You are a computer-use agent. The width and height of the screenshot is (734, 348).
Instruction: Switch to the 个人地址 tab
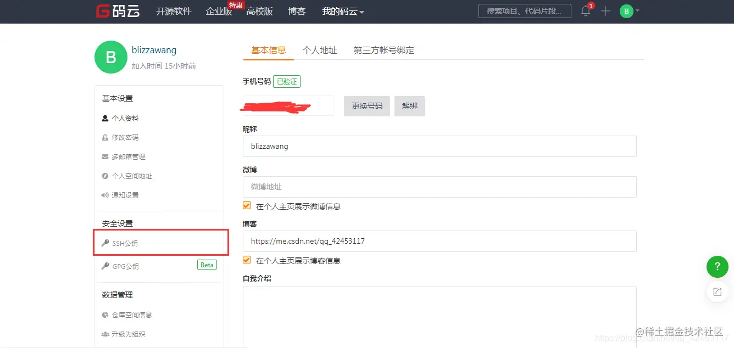[x=320, y=50]
